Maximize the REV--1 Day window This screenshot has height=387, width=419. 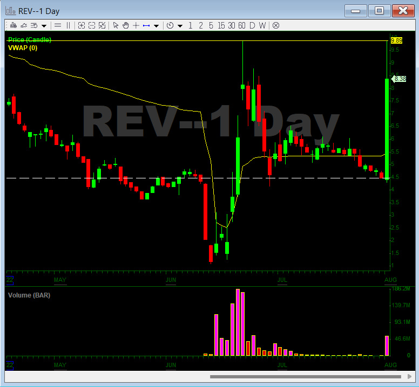tap(379, 11)
